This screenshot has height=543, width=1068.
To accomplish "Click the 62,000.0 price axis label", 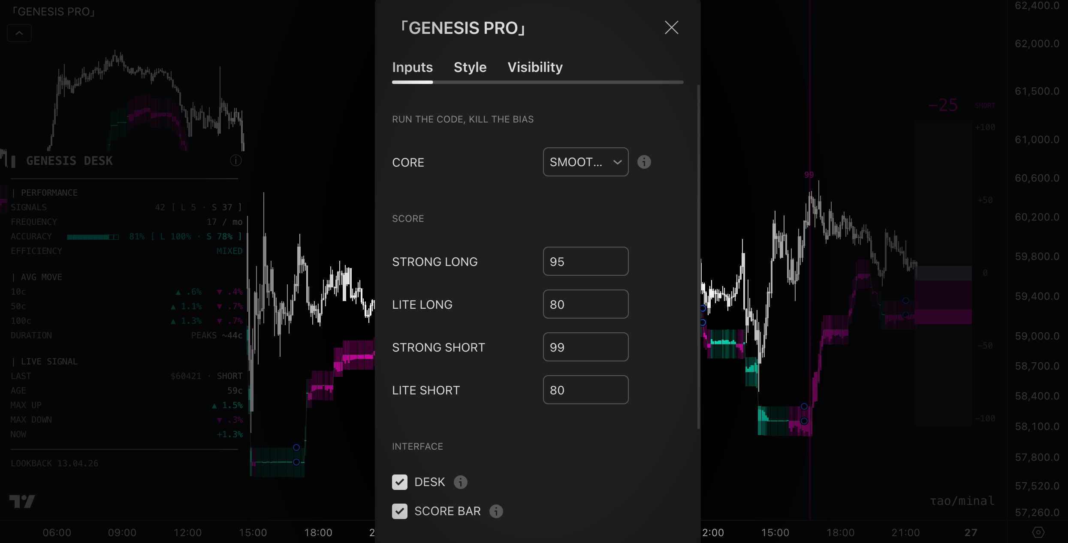I will coord(1037,44).
